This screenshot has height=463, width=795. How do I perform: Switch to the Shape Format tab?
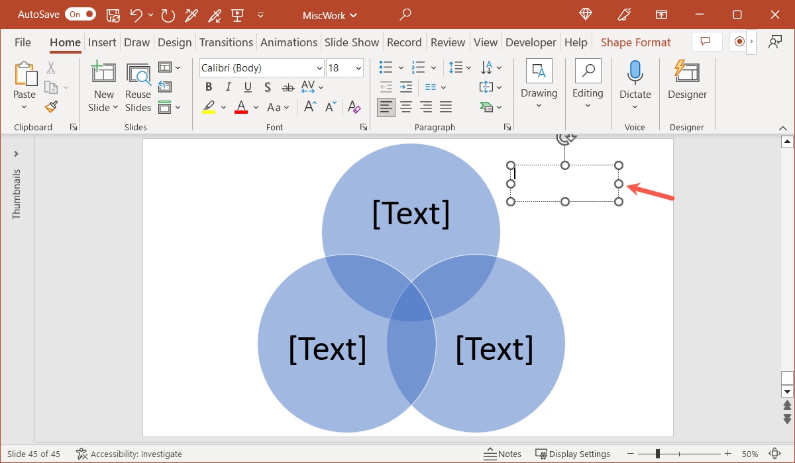click(635, 42)
